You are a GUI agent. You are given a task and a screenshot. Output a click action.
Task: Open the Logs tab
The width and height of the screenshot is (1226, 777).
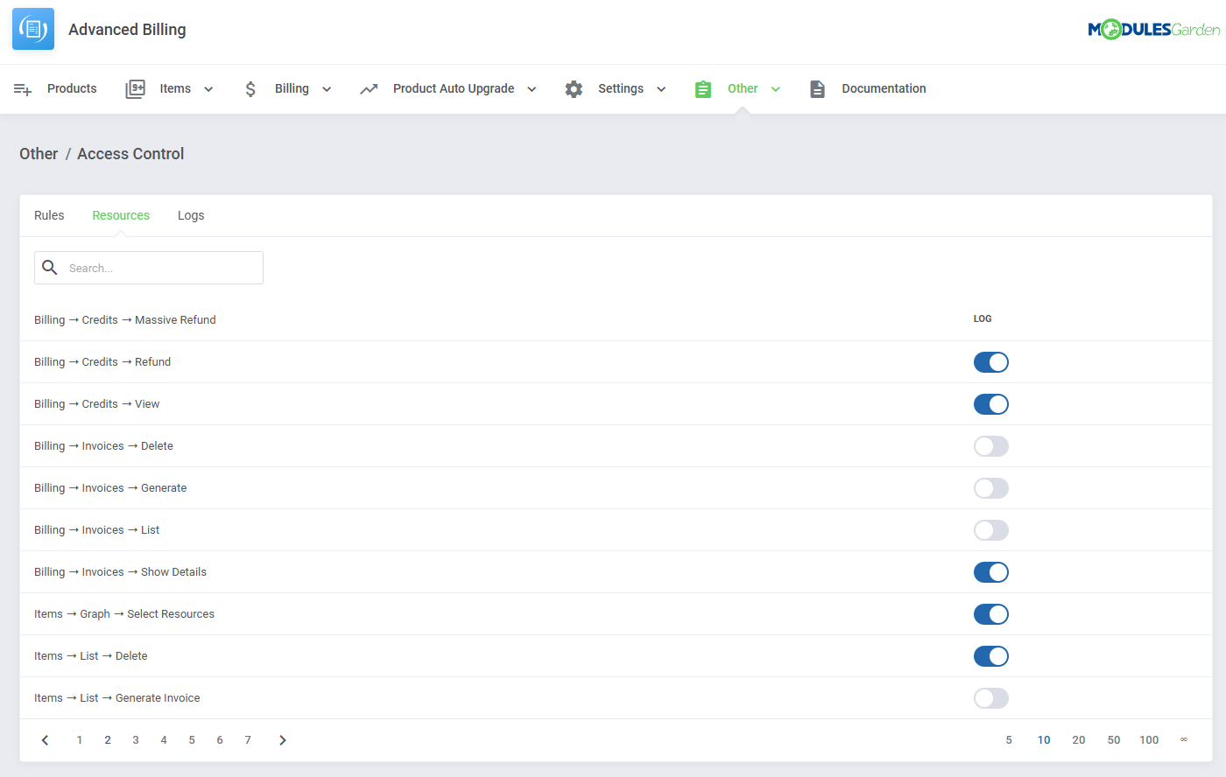point(191,215)
